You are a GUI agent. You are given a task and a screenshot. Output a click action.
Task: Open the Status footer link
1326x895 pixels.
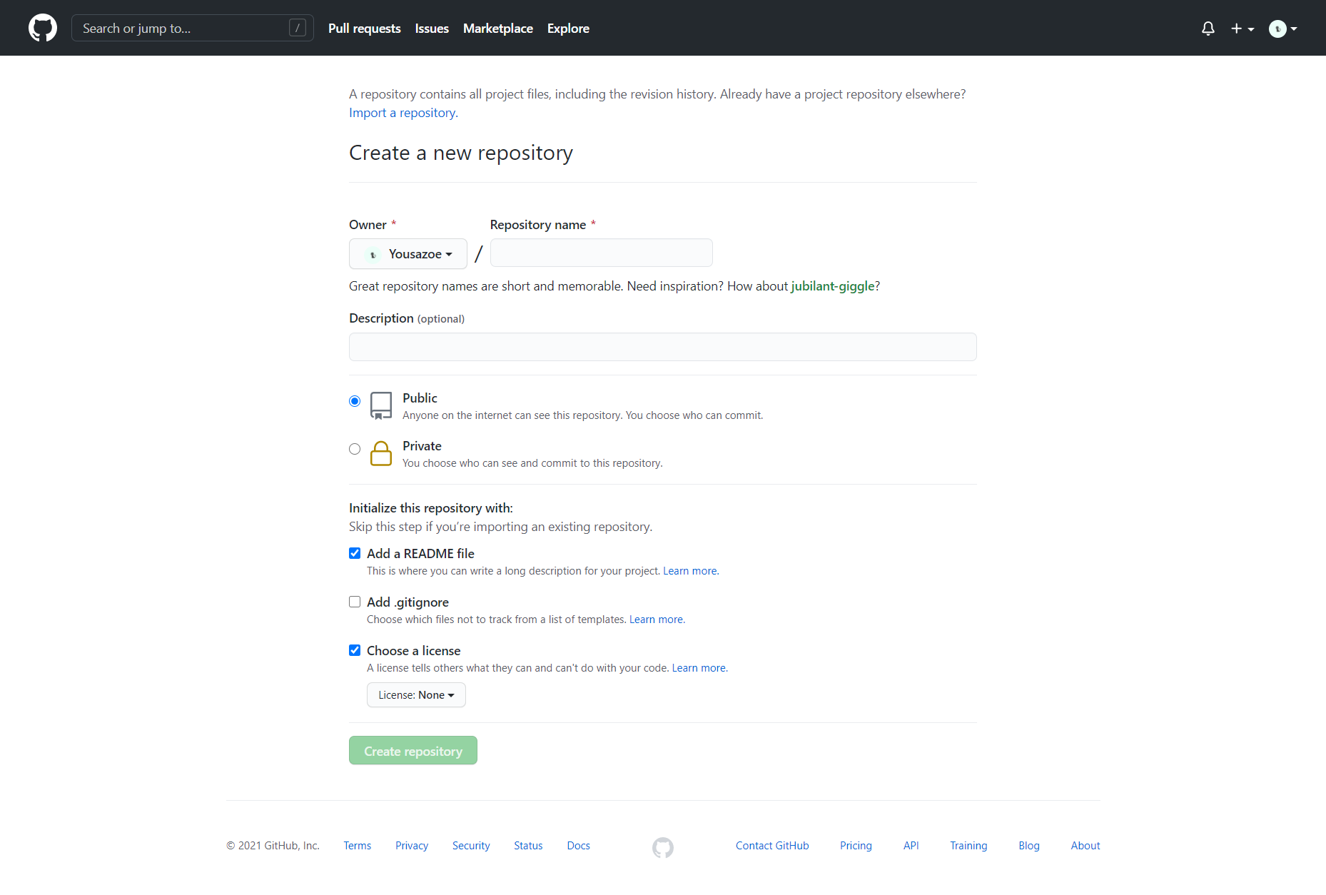click(528, 846)
